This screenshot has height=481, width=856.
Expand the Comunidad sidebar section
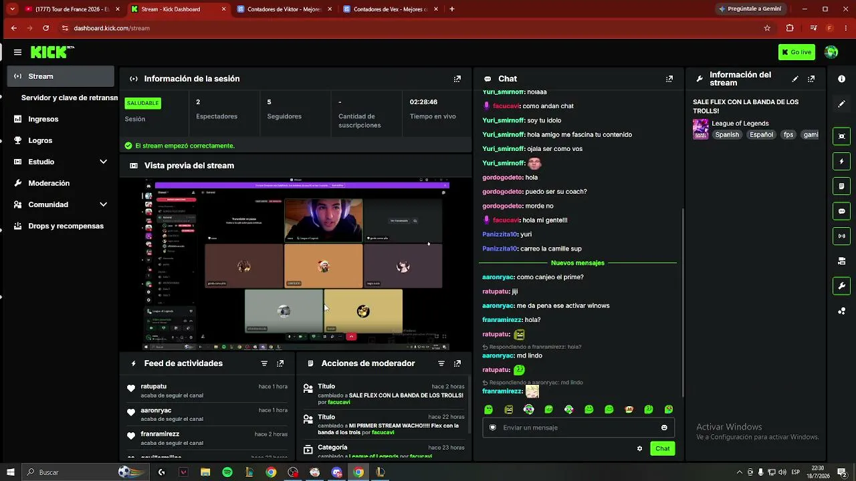pos(103,204)
